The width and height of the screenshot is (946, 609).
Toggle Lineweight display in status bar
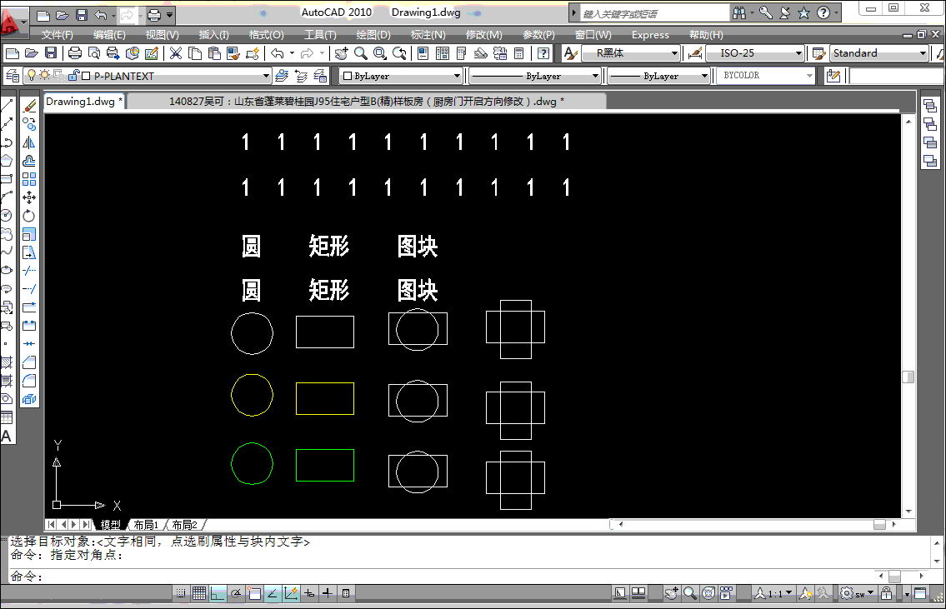(328, 593)
